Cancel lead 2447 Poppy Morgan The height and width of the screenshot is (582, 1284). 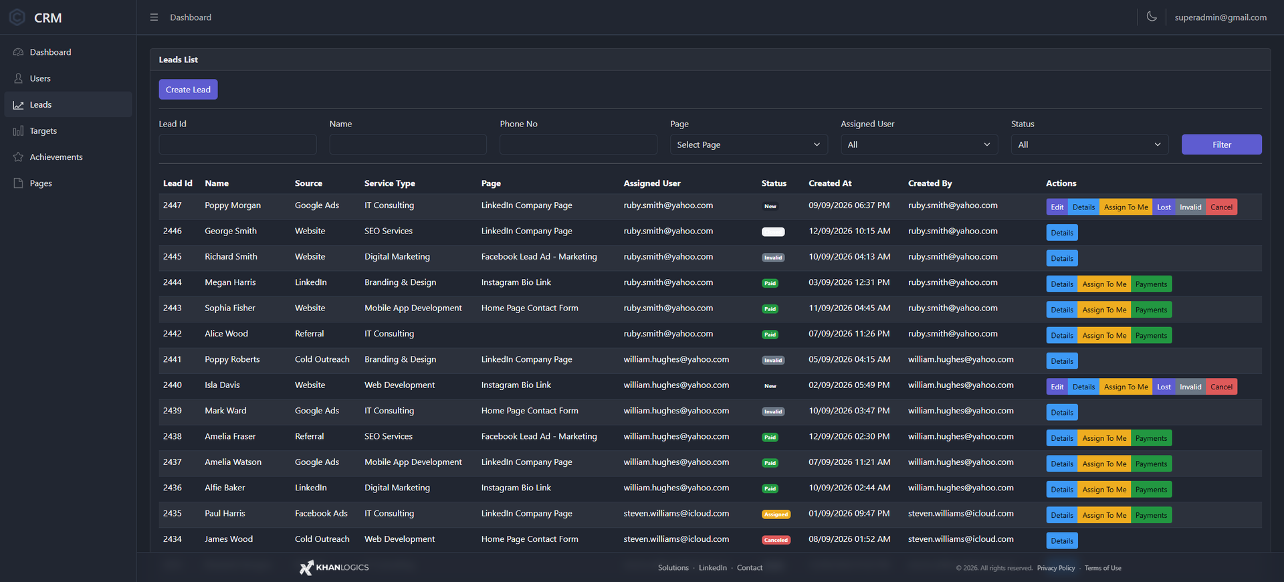(x=1222, y=207)
